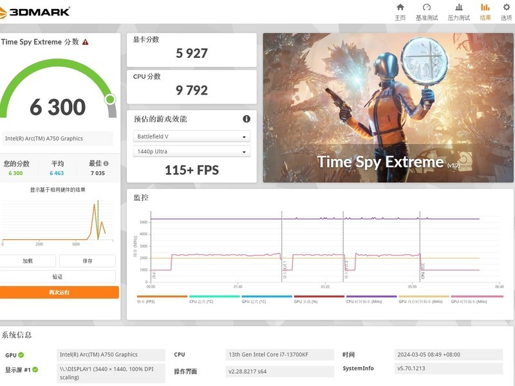Click the SystemInfo version v5.70.1213
Image resolution: width=515 pixels, height=386 pixels.
pos(448,368)
